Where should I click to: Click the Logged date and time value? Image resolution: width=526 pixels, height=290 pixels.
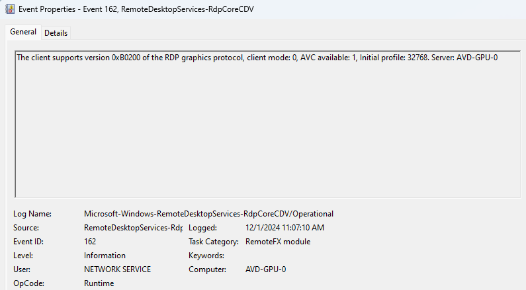pyautogui.click(x=285, y=228)
